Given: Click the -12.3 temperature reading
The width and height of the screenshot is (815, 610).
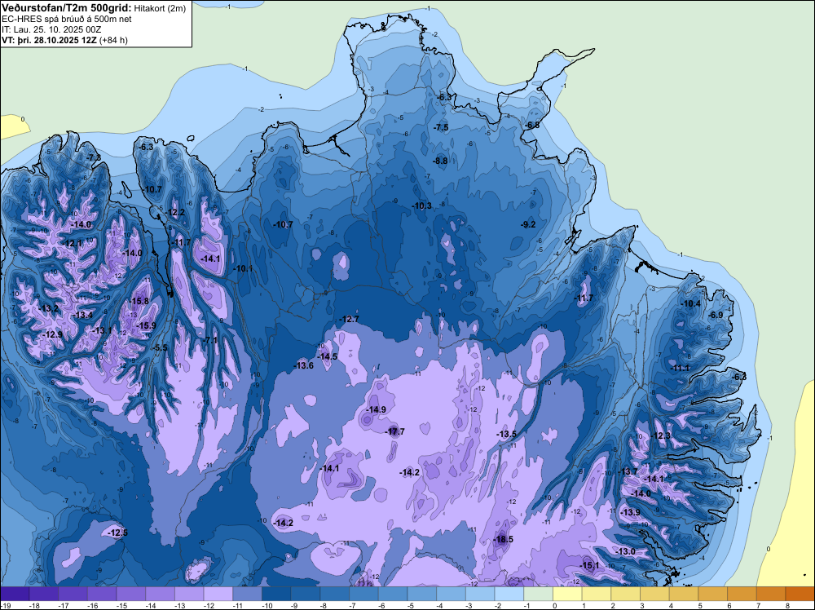Looking at the screenshot, I should pos(662,435).
